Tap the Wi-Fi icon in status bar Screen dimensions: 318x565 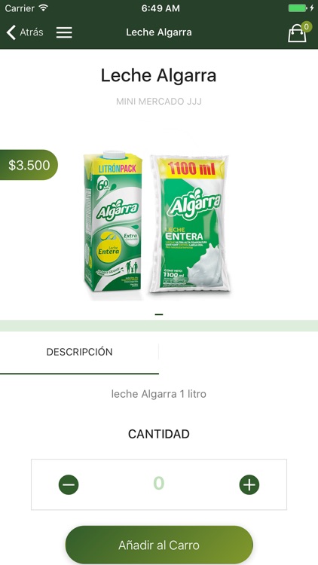43,8
